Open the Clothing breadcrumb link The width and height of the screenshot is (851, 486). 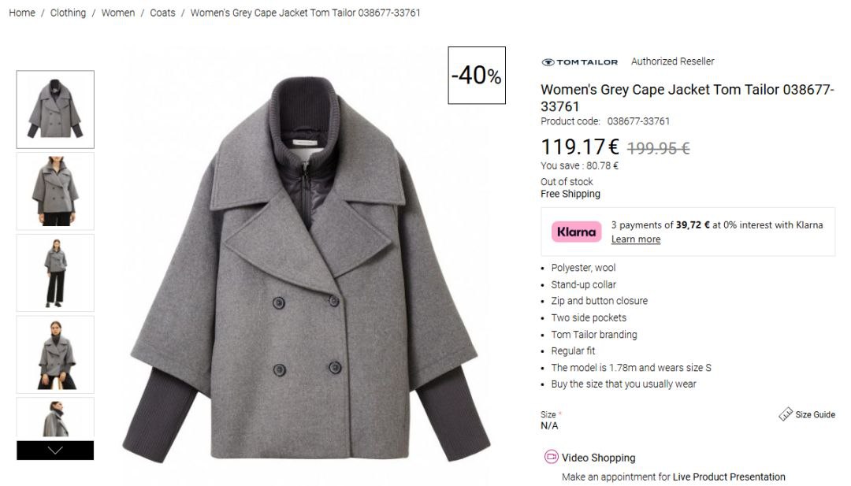[x=68, y=13]
